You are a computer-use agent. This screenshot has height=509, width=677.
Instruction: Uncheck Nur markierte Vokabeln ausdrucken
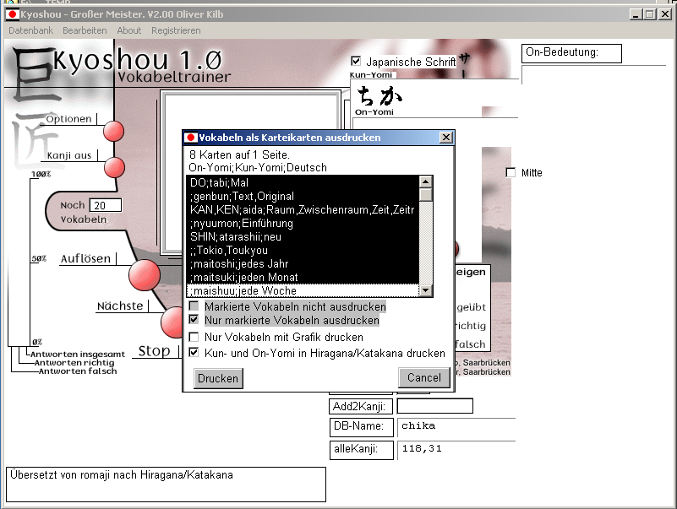195,321
